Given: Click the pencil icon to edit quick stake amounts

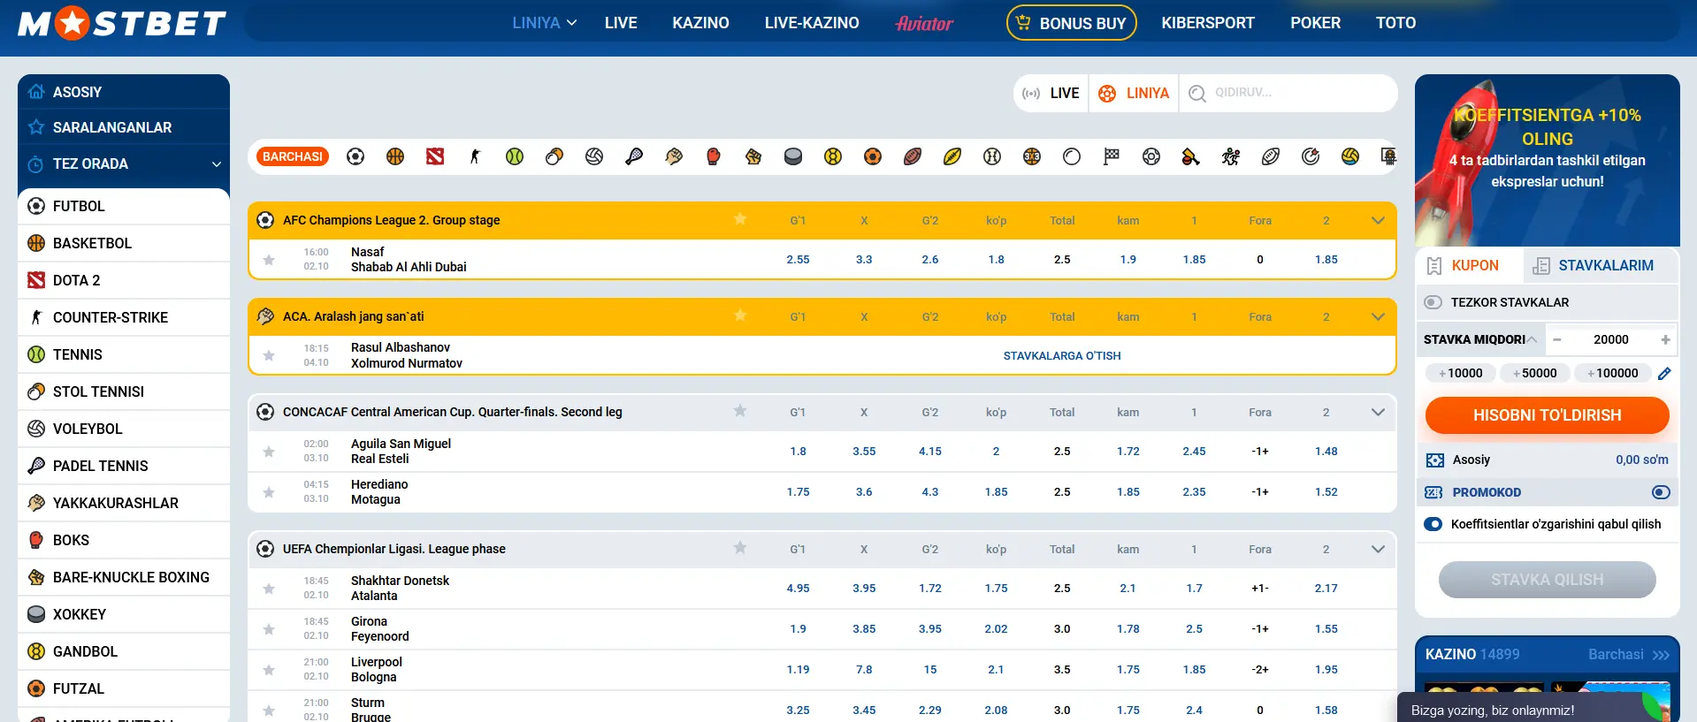Looking at the screenshot, I should pyautogui.click(x=1664, y=373).
